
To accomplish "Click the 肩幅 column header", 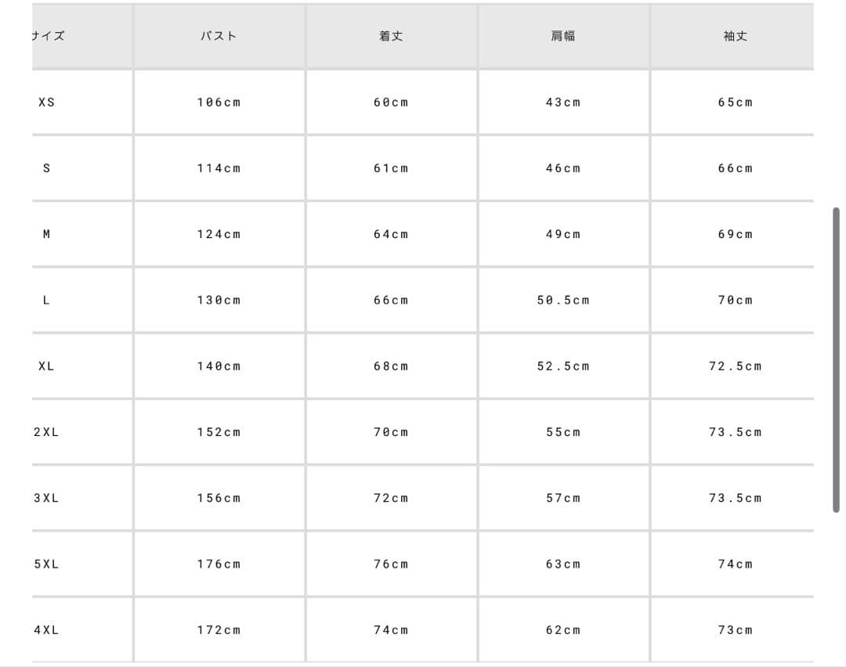I will (x=563, y=36).
